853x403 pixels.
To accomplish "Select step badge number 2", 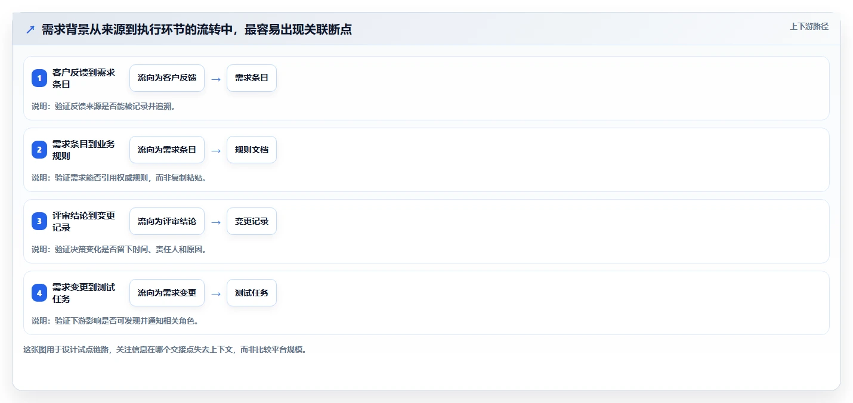I will (x=39, y=150).
